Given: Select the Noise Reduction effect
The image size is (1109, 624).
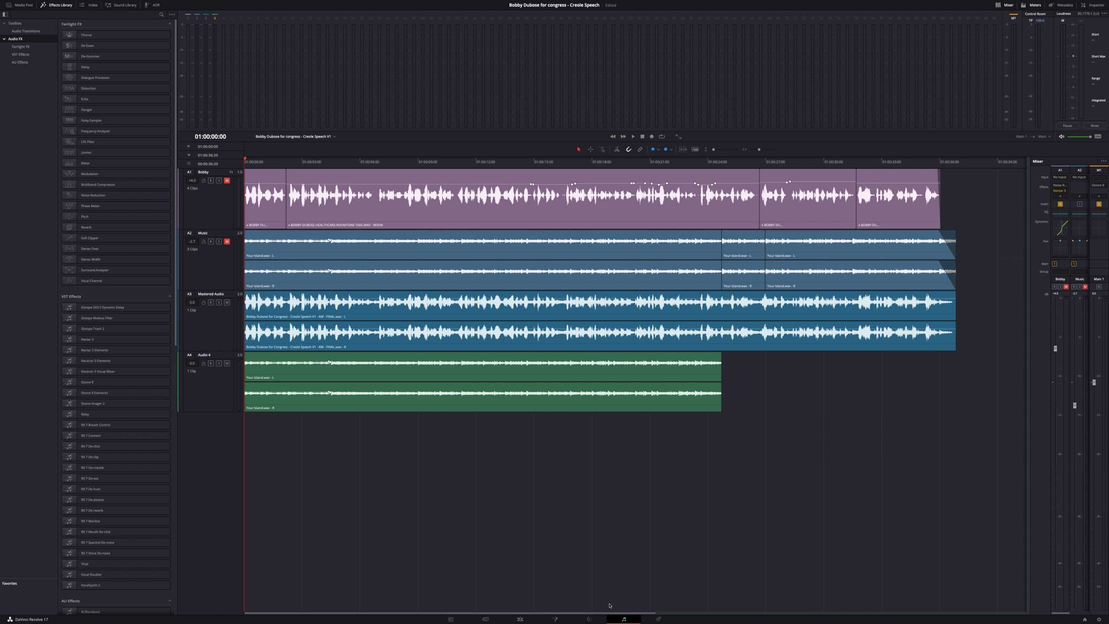Looking at the screenshot, I should 116,195.
